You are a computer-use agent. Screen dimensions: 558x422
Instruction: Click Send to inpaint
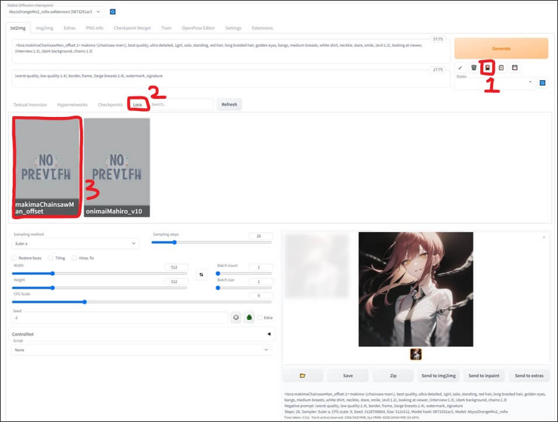point(484,375)
